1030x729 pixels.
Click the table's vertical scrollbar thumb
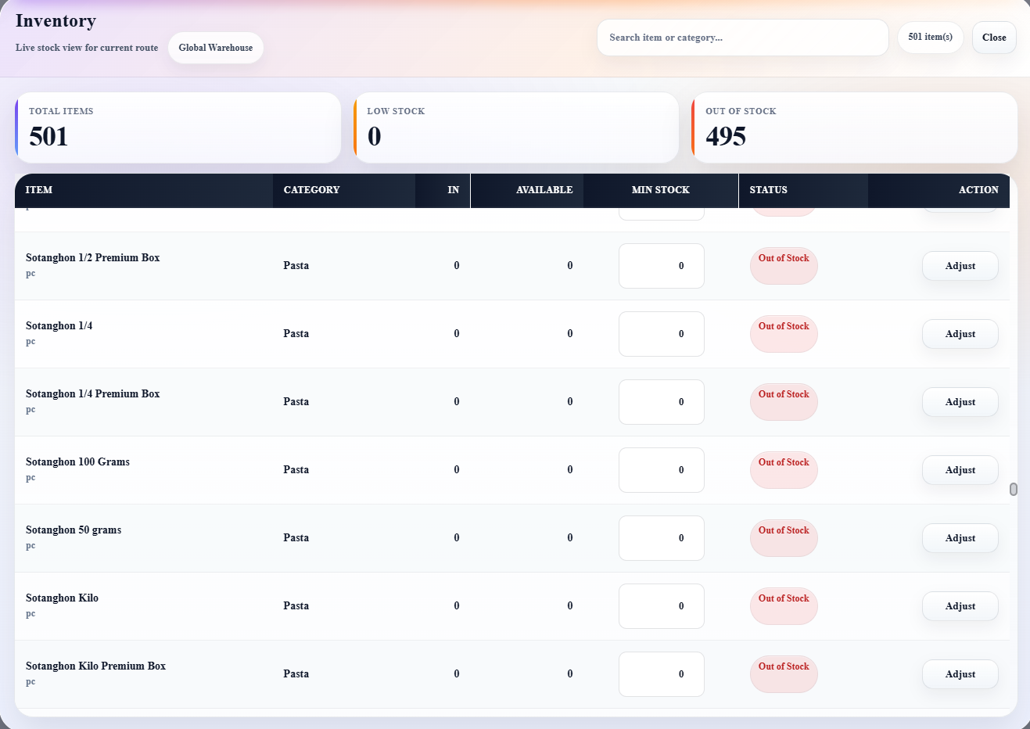pyautogui.click(x=1014, y=490)
